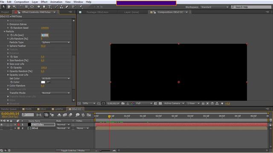Select the Hand tool
The height and width of the screenshot is (153, 273).
[9, 7]
